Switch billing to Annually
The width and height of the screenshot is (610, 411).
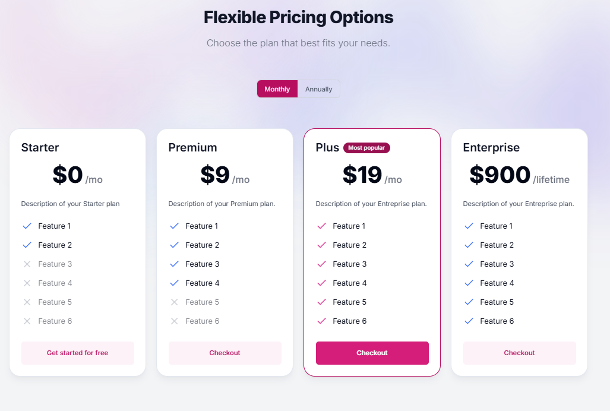click(x=318, y=89)
